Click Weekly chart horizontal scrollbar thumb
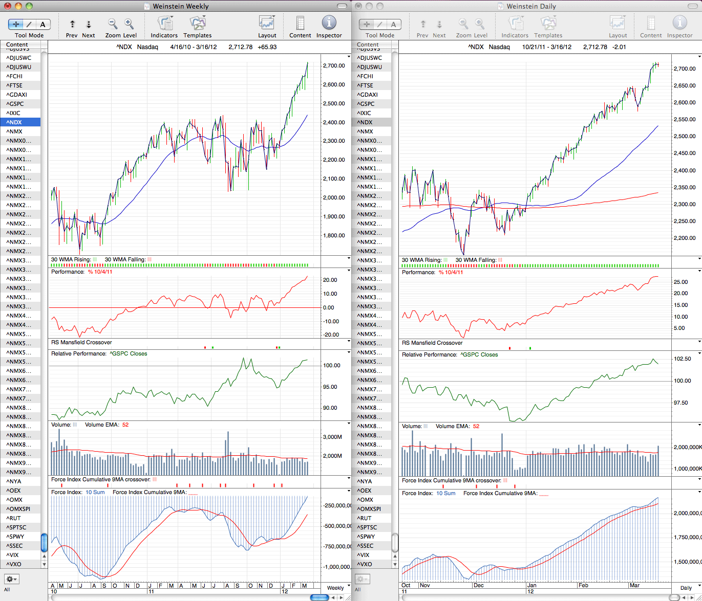The image size is (702, 601). (320, 597)
